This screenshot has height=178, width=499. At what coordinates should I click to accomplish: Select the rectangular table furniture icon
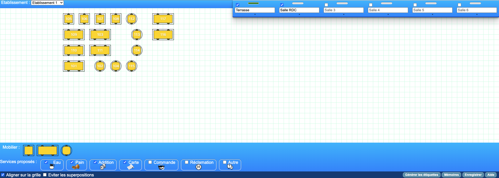[x=48, y=150]
